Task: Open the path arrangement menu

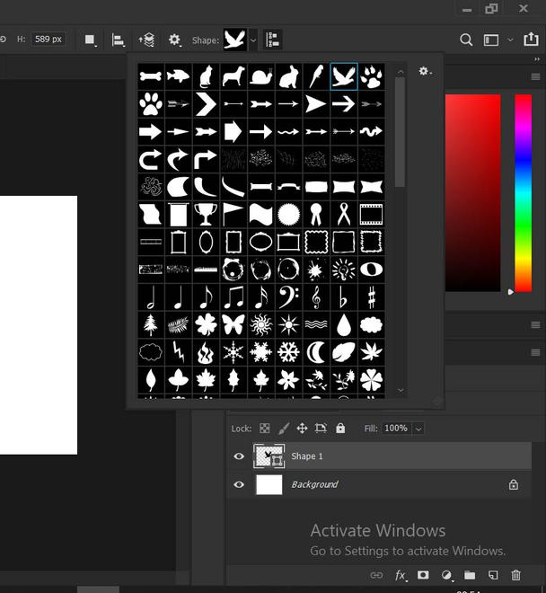Action: coord(146,40)
